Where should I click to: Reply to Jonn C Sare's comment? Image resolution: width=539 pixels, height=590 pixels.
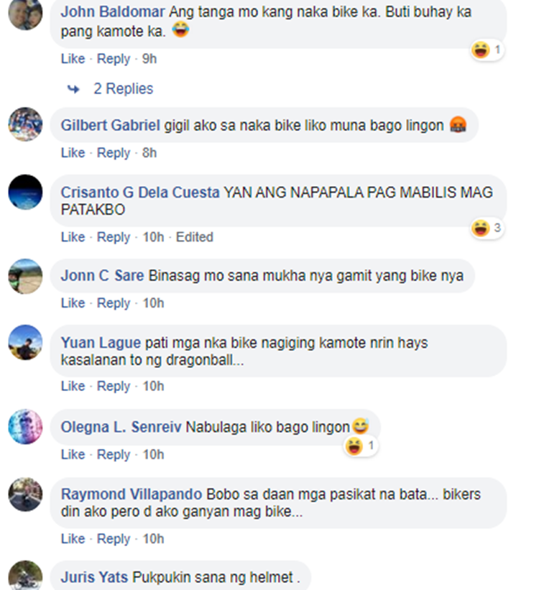pos(114,303)
